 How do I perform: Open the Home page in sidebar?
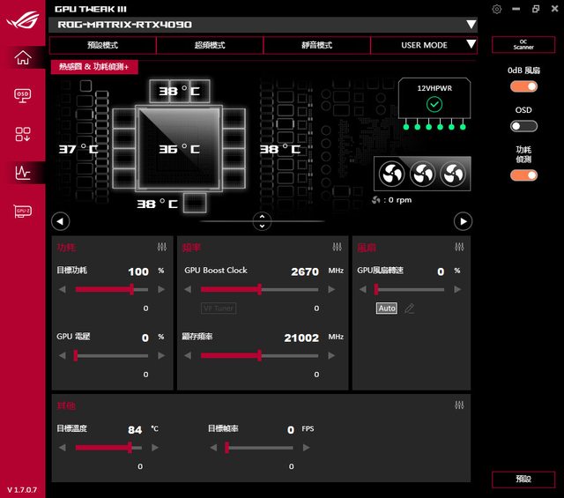click(x=23, y=58)
